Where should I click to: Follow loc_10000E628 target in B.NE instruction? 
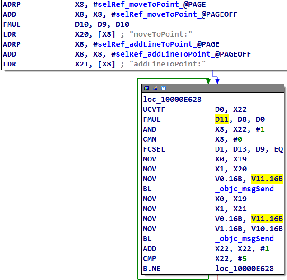click(244, 268)
